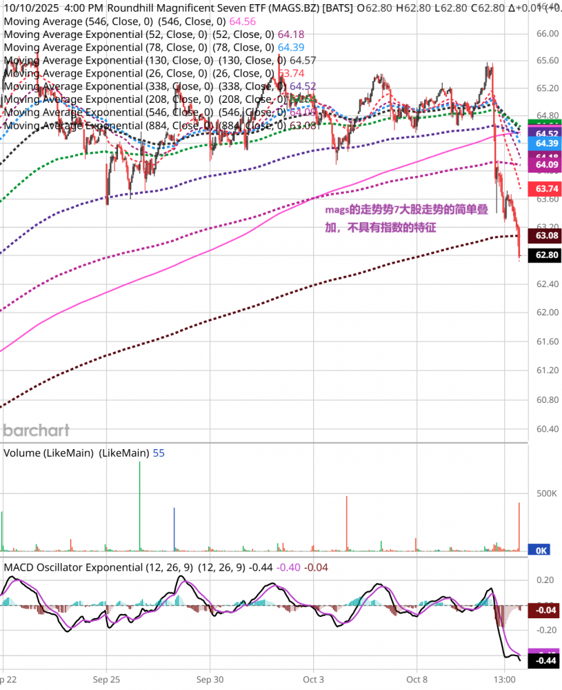Click the 60.40 price axis label
562x690 pixels.
(x=548, y=428)
